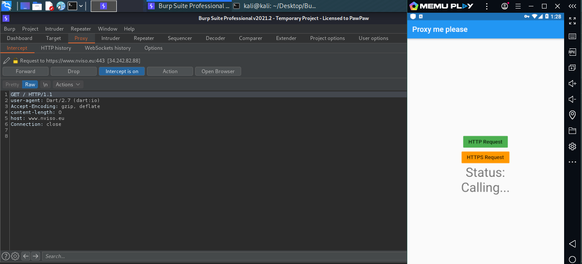Click the file manager icon in the Kali panel
Image resolution: width=582 pixels, height=264 pixels.
(37, 6)
